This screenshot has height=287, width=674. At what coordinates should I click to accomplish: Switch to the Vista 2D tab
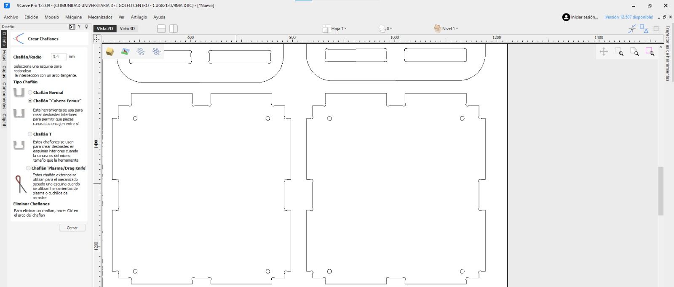105,29
